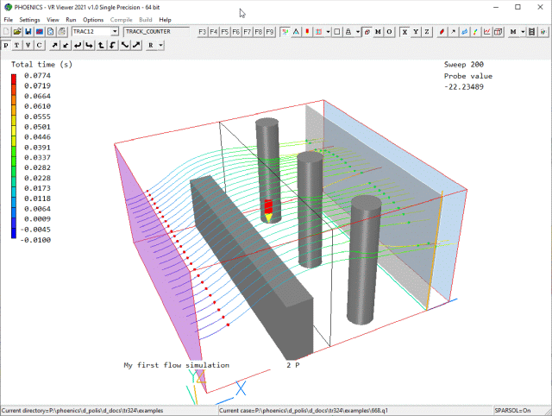Toggle the P pressure variable button
This screenshot has width=552, height=416.
tap(7, 45)
